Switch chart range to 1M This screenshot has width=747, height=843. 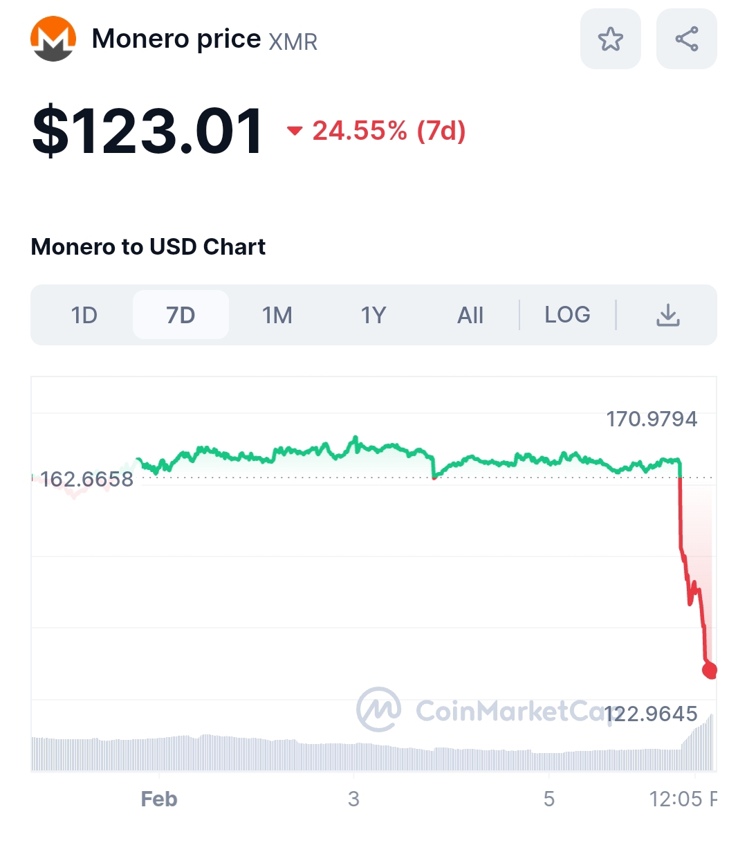tap(277, 315)
